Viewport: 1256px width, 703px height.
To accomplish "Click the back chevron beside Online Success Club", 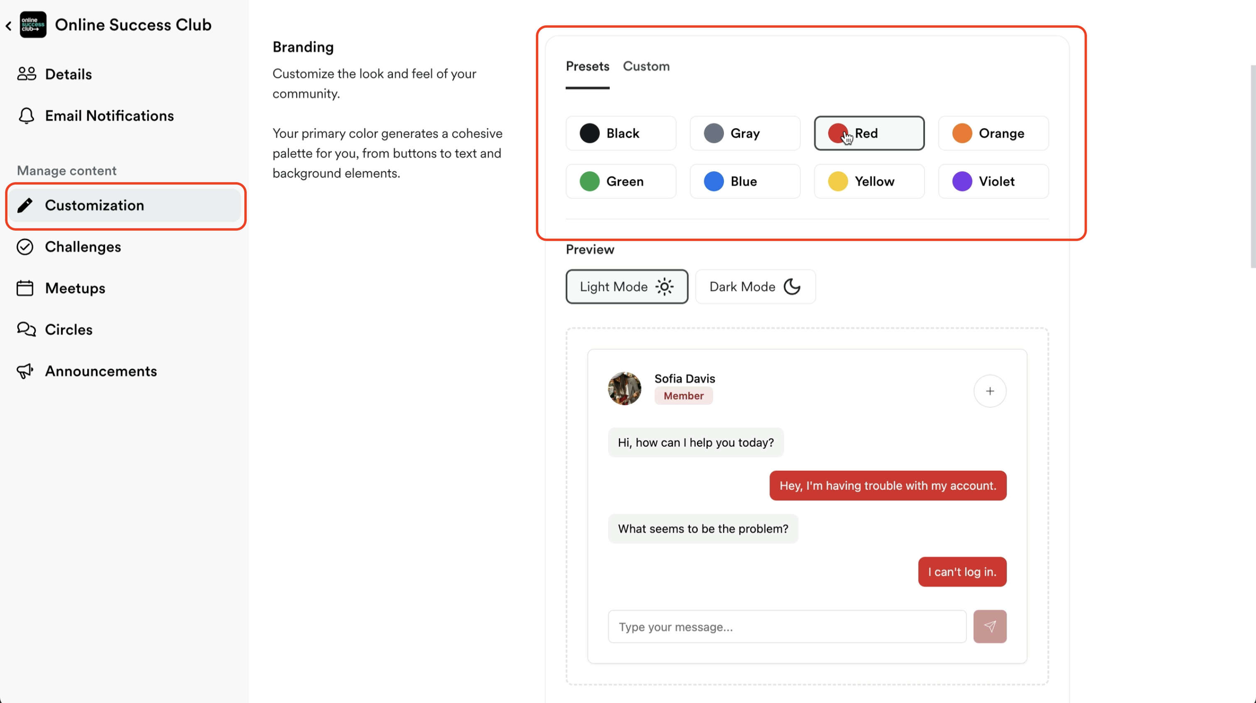I will pos(9,25).
